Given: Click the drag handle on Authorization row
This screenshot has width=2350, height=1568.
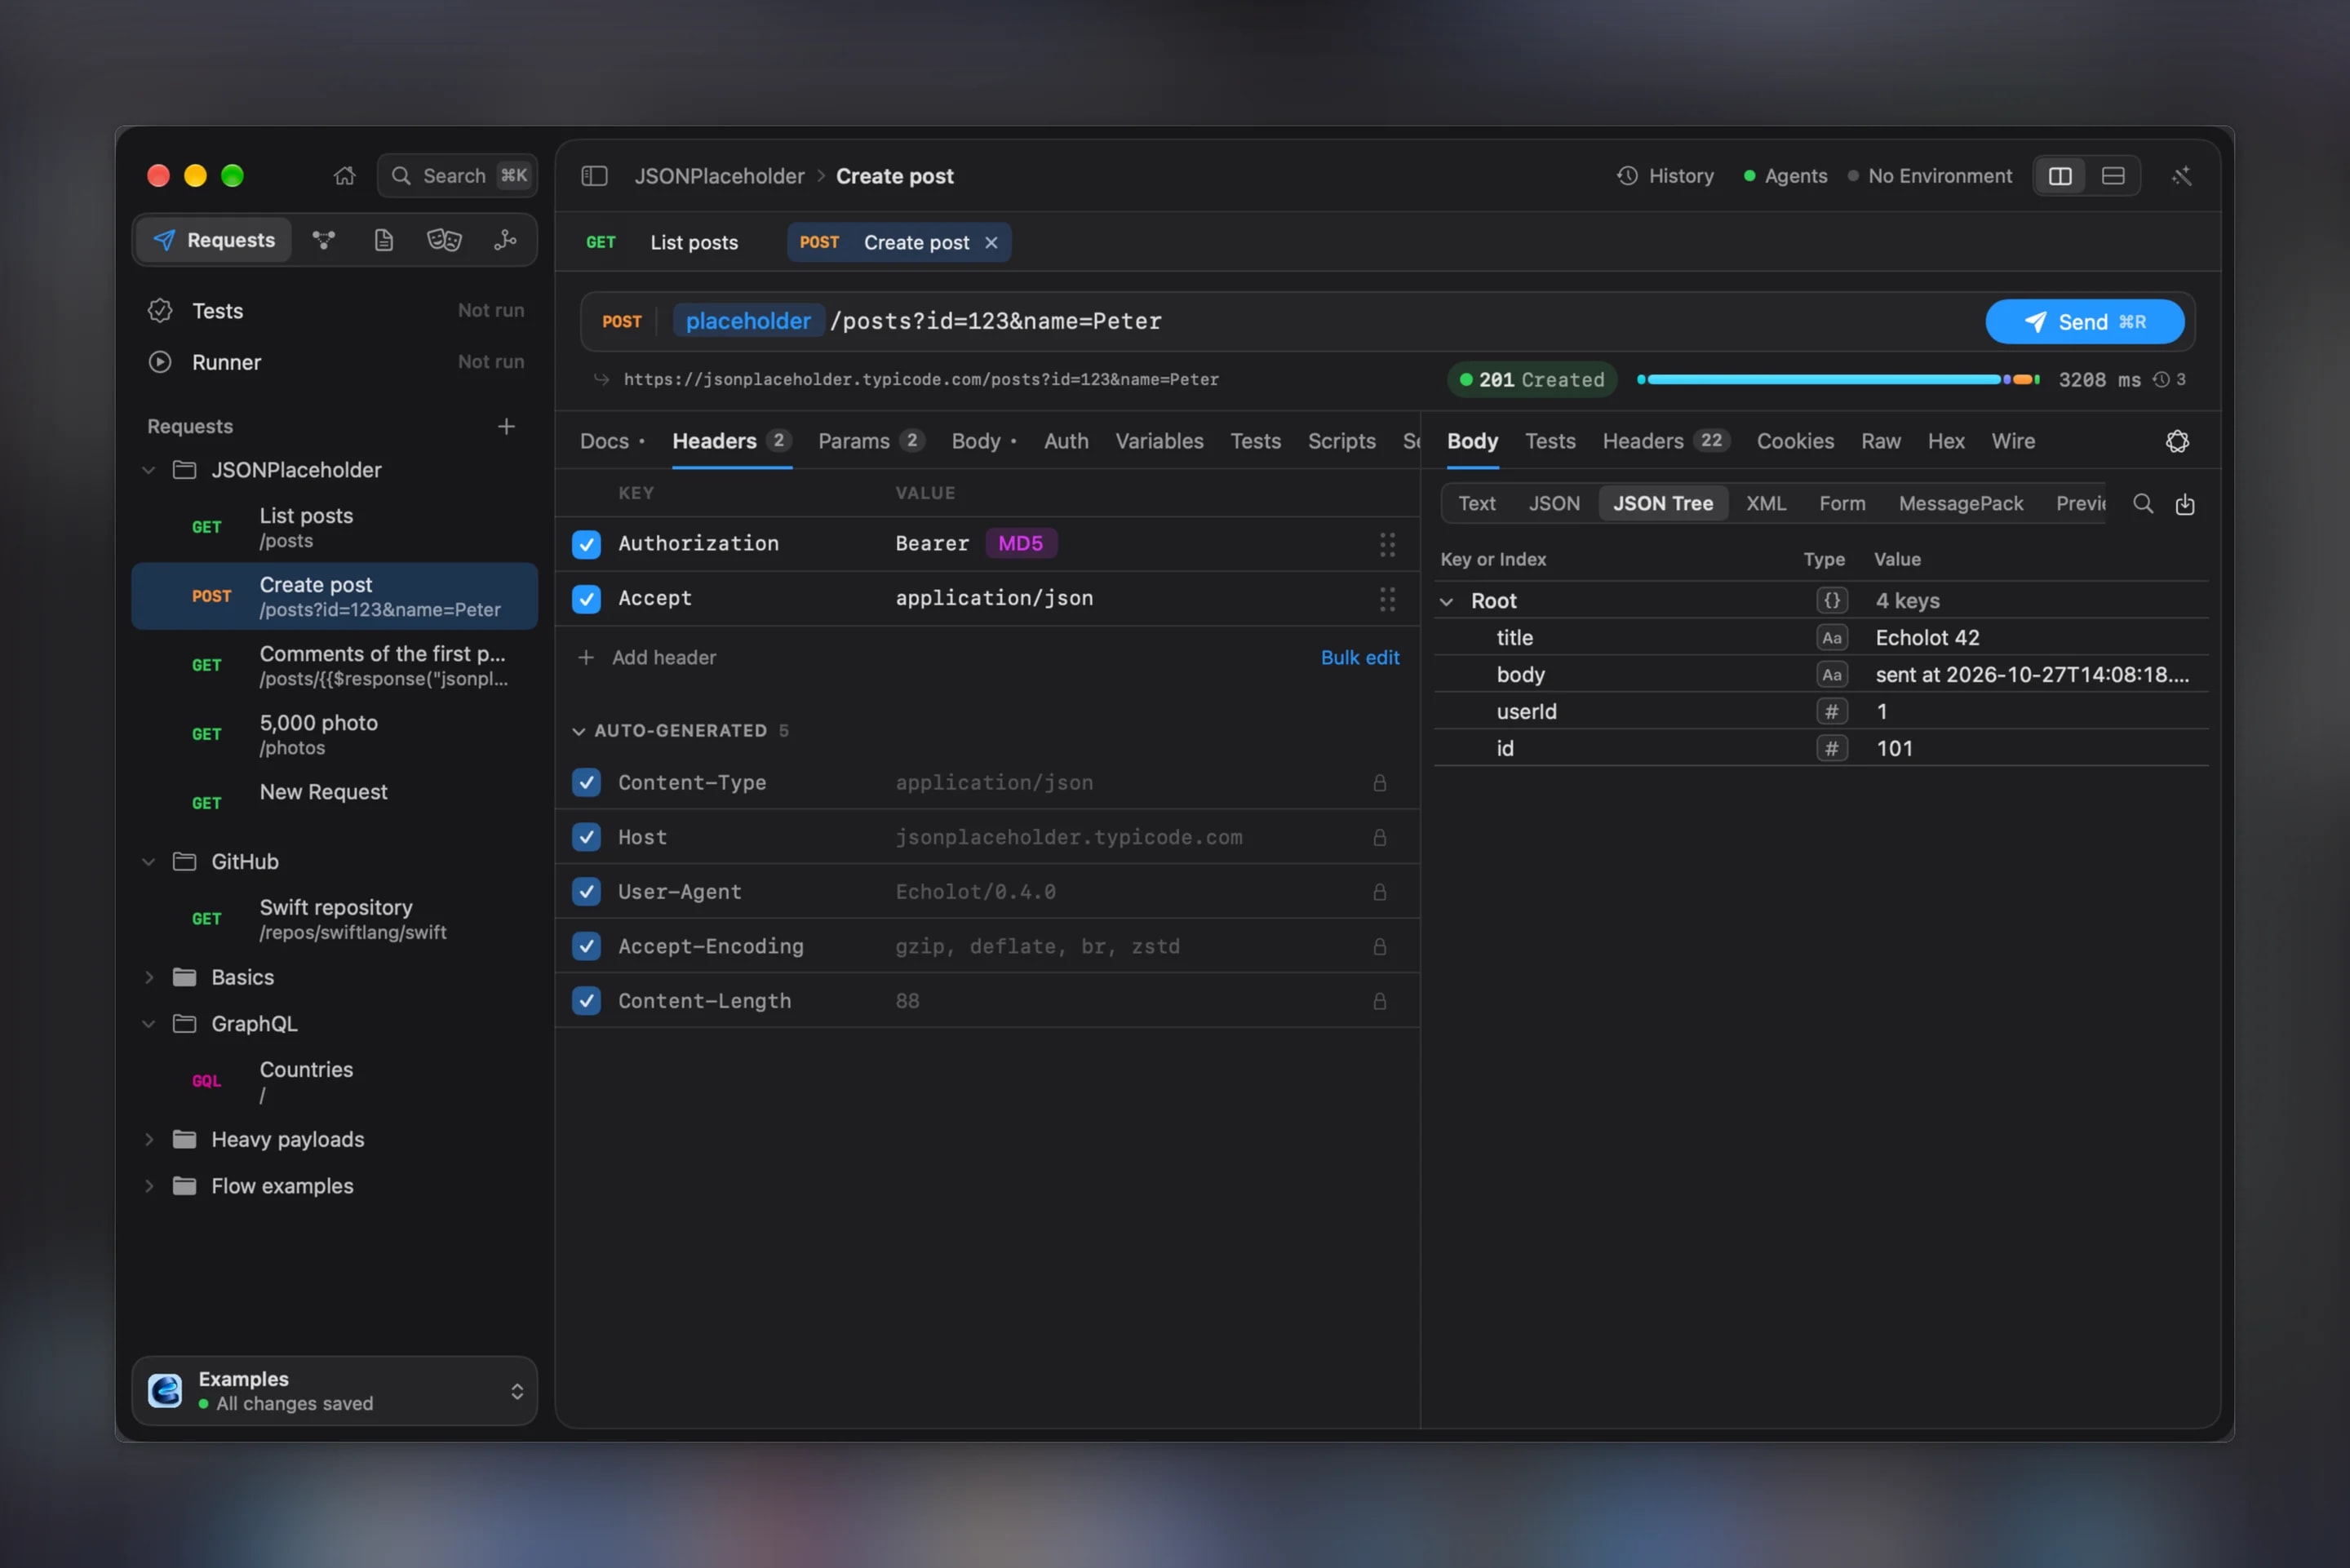Looking at the screenshot, I should (1387, 544).
